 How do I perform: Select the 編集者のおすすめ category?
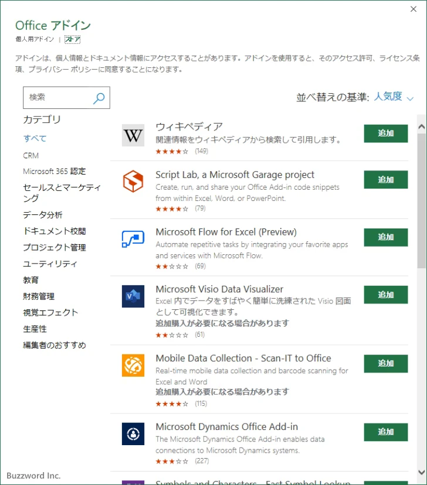pyautogui.click(x=54, y=345)
